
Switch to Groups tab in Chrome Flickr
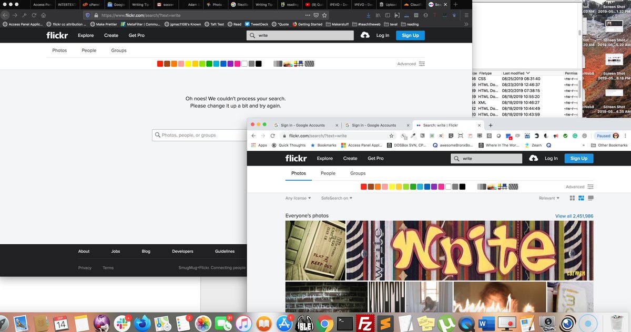(358, 173)
